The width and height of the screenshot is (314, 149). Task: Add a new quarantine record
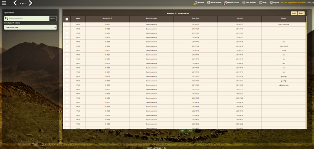[x=294, y=13]
